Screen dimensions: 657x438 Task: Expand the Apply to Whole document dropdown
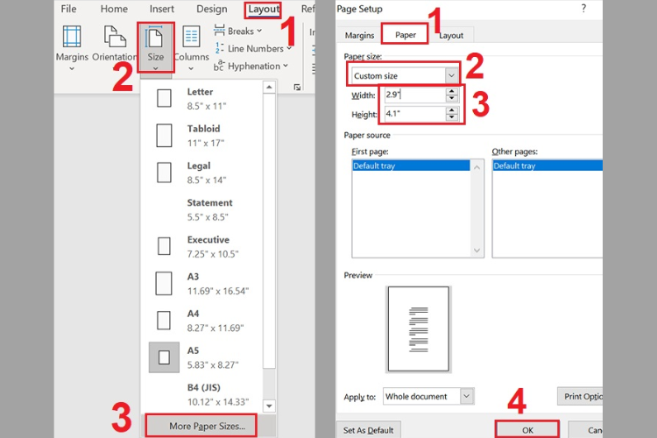466,396
